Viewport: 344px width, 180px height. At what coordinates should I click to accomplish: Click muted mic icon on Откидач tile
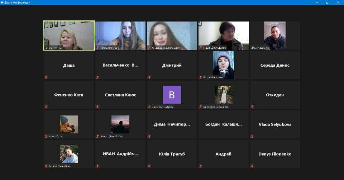(x=252, y=107)
